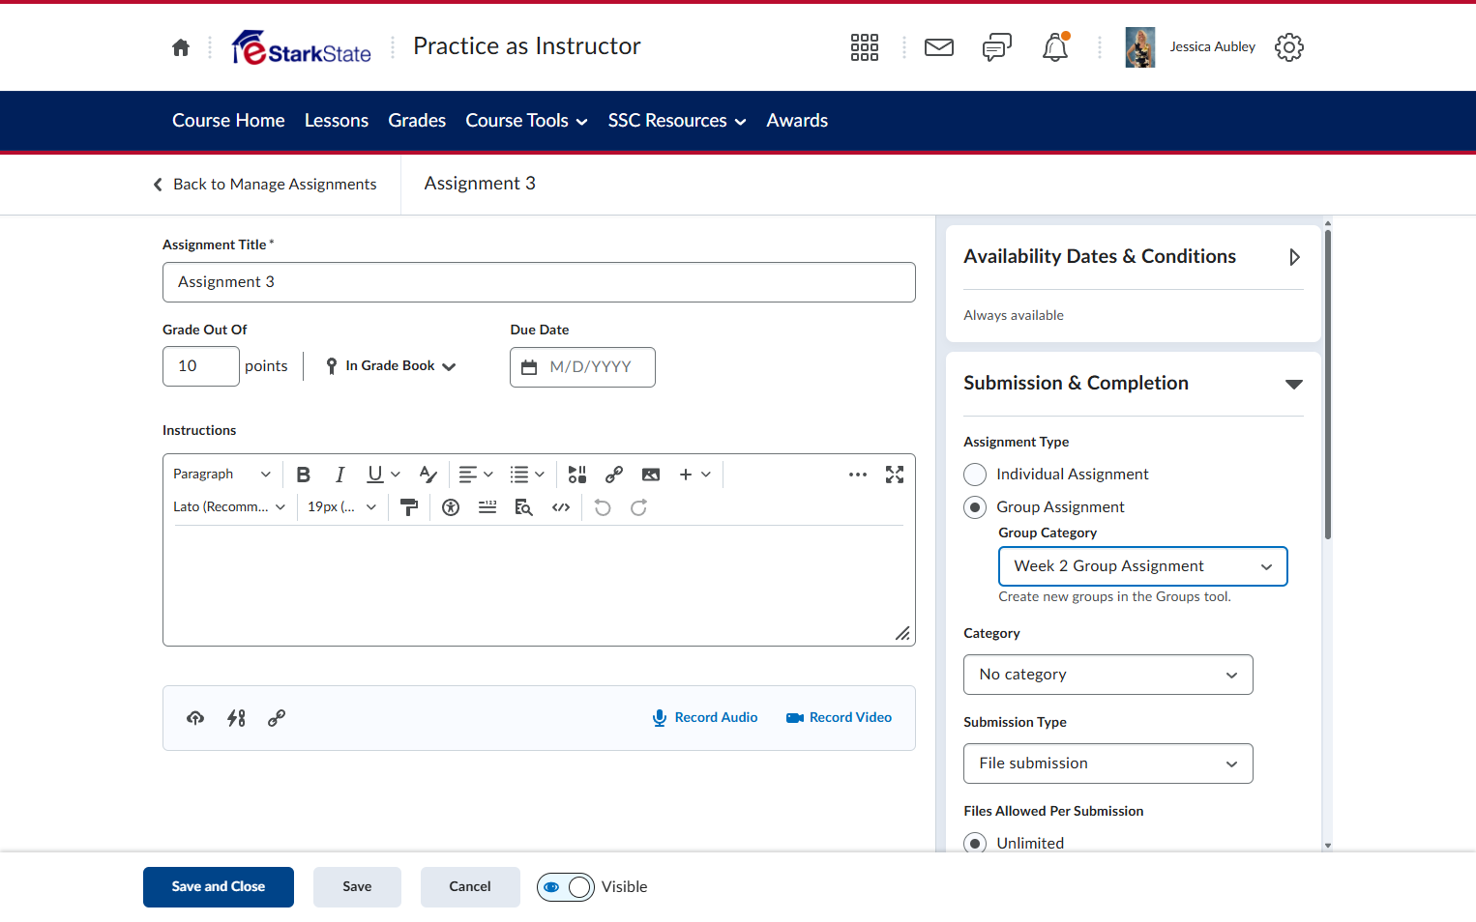This screenshot has height=922, width=1476.
Task: Insert stuff icon in editor toolbar
Action: tap(577, 475)
